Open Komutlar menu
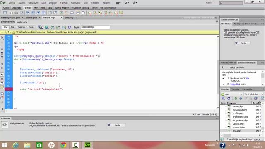The width and height of the screenshot is (265, 149). [x=76, y=3]
